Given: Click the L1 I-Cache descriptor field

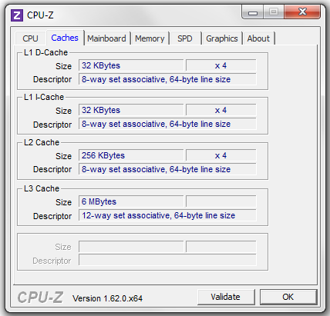Looking at the screenshot, I should point(167,124).
